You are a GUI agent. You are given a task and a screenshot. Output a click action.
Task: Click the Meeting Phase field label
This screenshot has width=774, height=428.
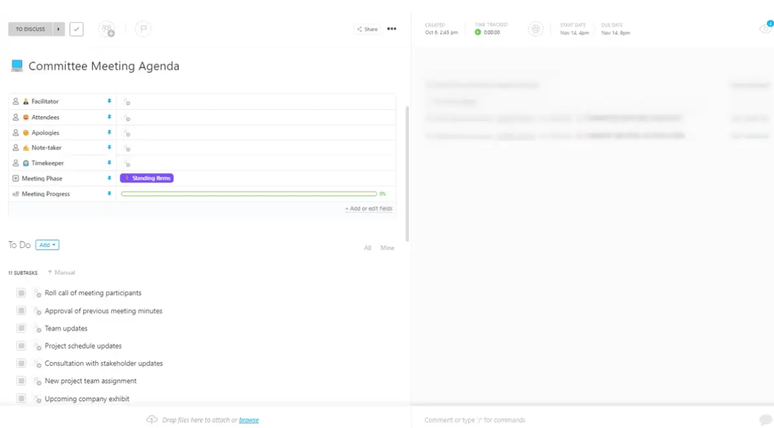(x=42, y=179)
